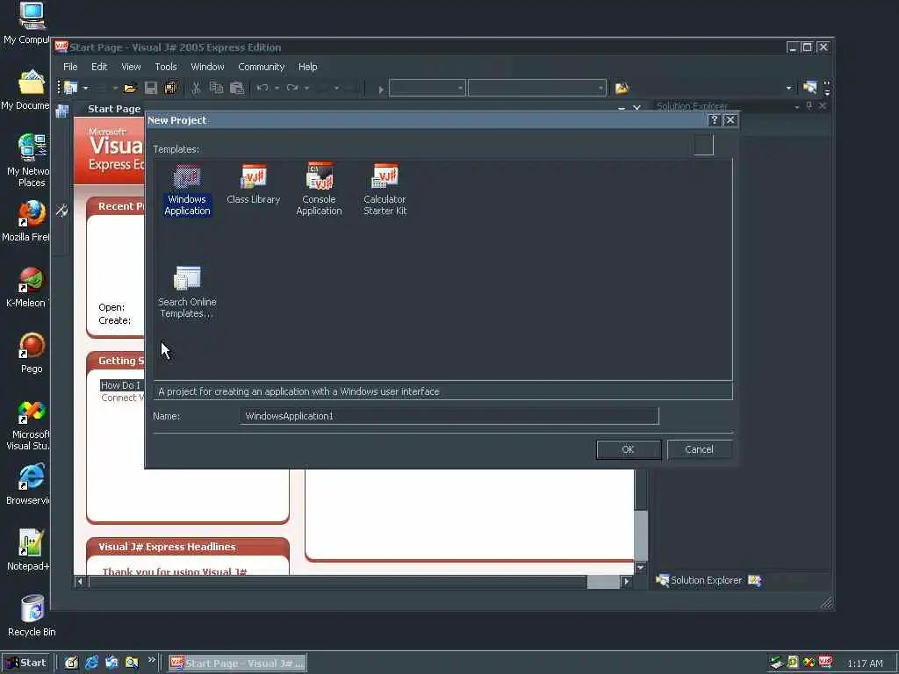Open the Undo history dropdown arrow
899x674 pixels.
coord(277,89)
